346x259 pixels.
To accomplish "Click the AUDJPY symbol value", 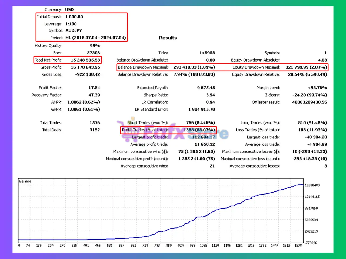I will tap(74, 30).
